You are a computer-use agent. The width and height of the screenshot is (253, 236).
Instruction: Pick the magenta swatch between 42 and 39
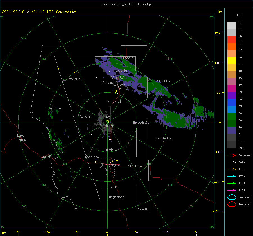(232, 89)
